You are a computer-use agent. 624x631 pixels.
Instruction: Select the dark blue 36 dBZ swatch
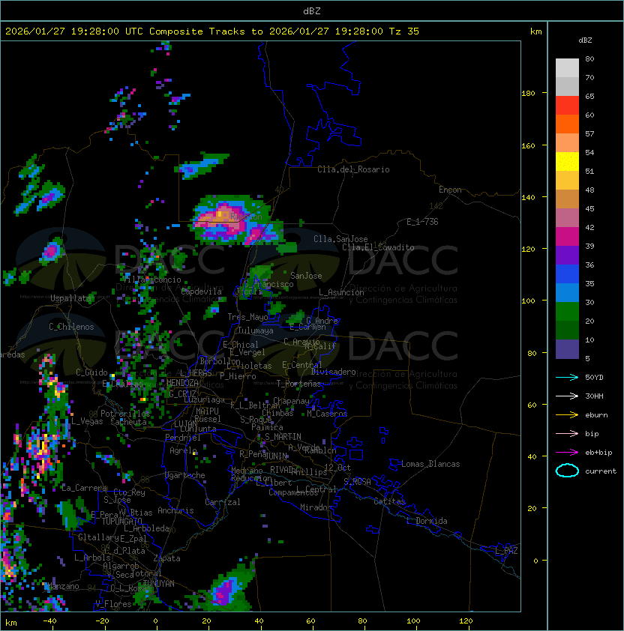click(x=567, y=274)
